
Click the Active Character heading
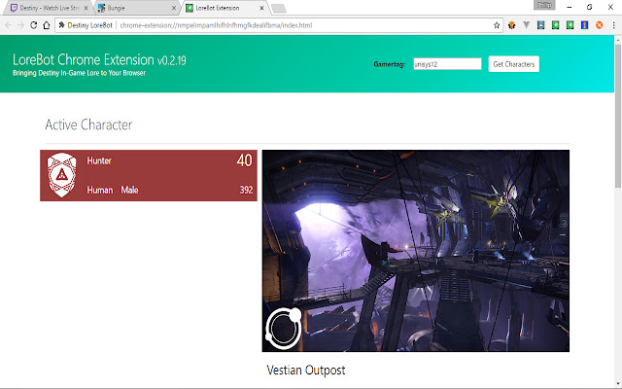[x=88, y=124]
